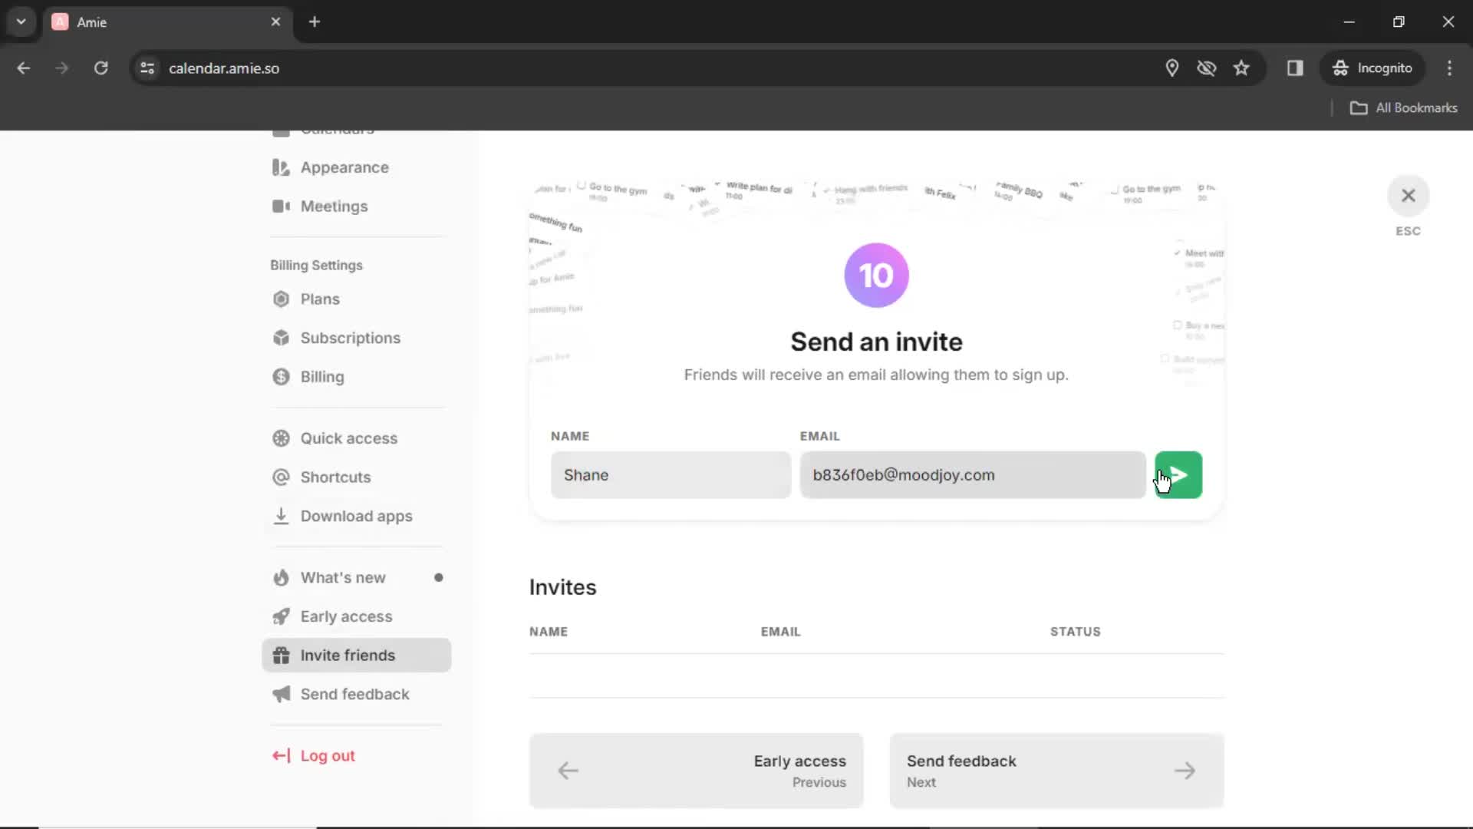Click in the NAME input field

(669, 474)
